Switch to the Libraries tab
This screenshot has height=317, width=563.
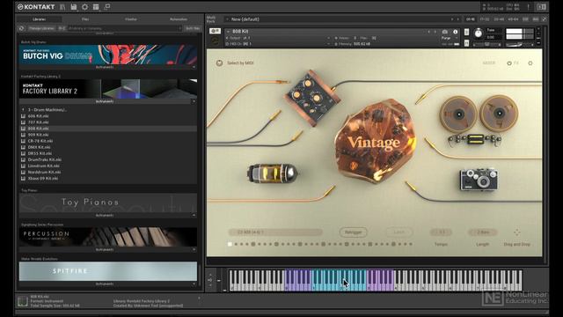(x=39, y=19)
